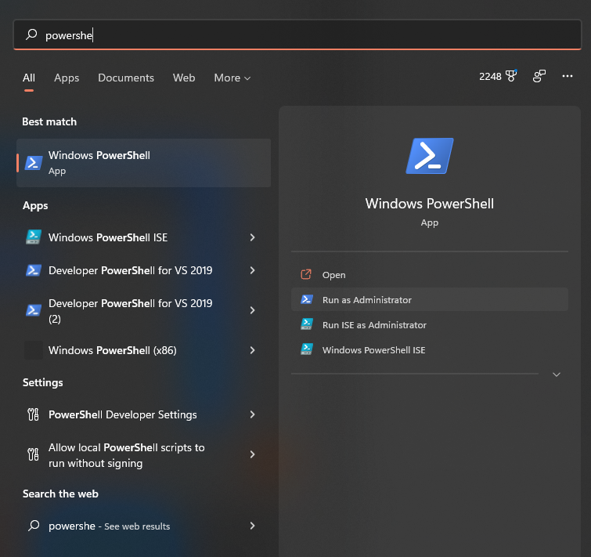Open Windows PowerShell ISE app result
591x557 pixels.
pos(143,237)
